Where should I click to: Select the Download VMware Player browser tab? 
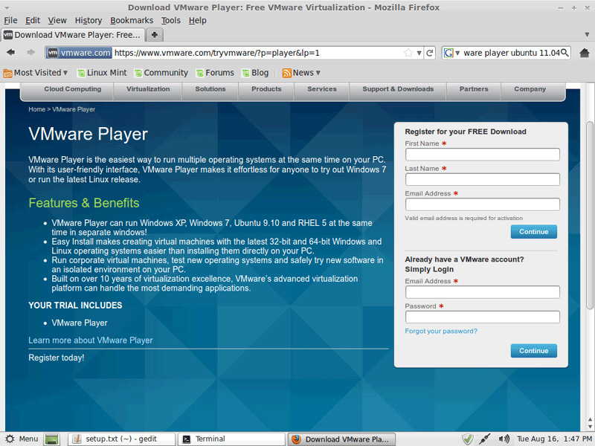73,35
